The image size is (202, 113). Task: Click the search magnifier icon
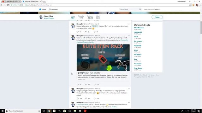[x=140, y=9]
